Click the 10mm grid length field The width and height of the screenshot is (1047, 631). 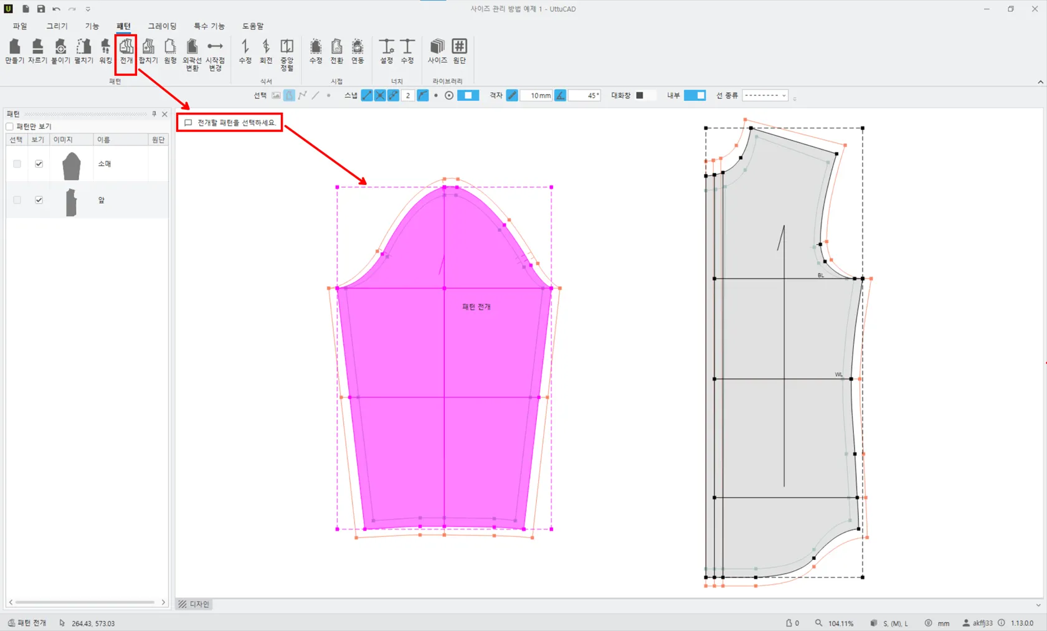tap(536, 95)
